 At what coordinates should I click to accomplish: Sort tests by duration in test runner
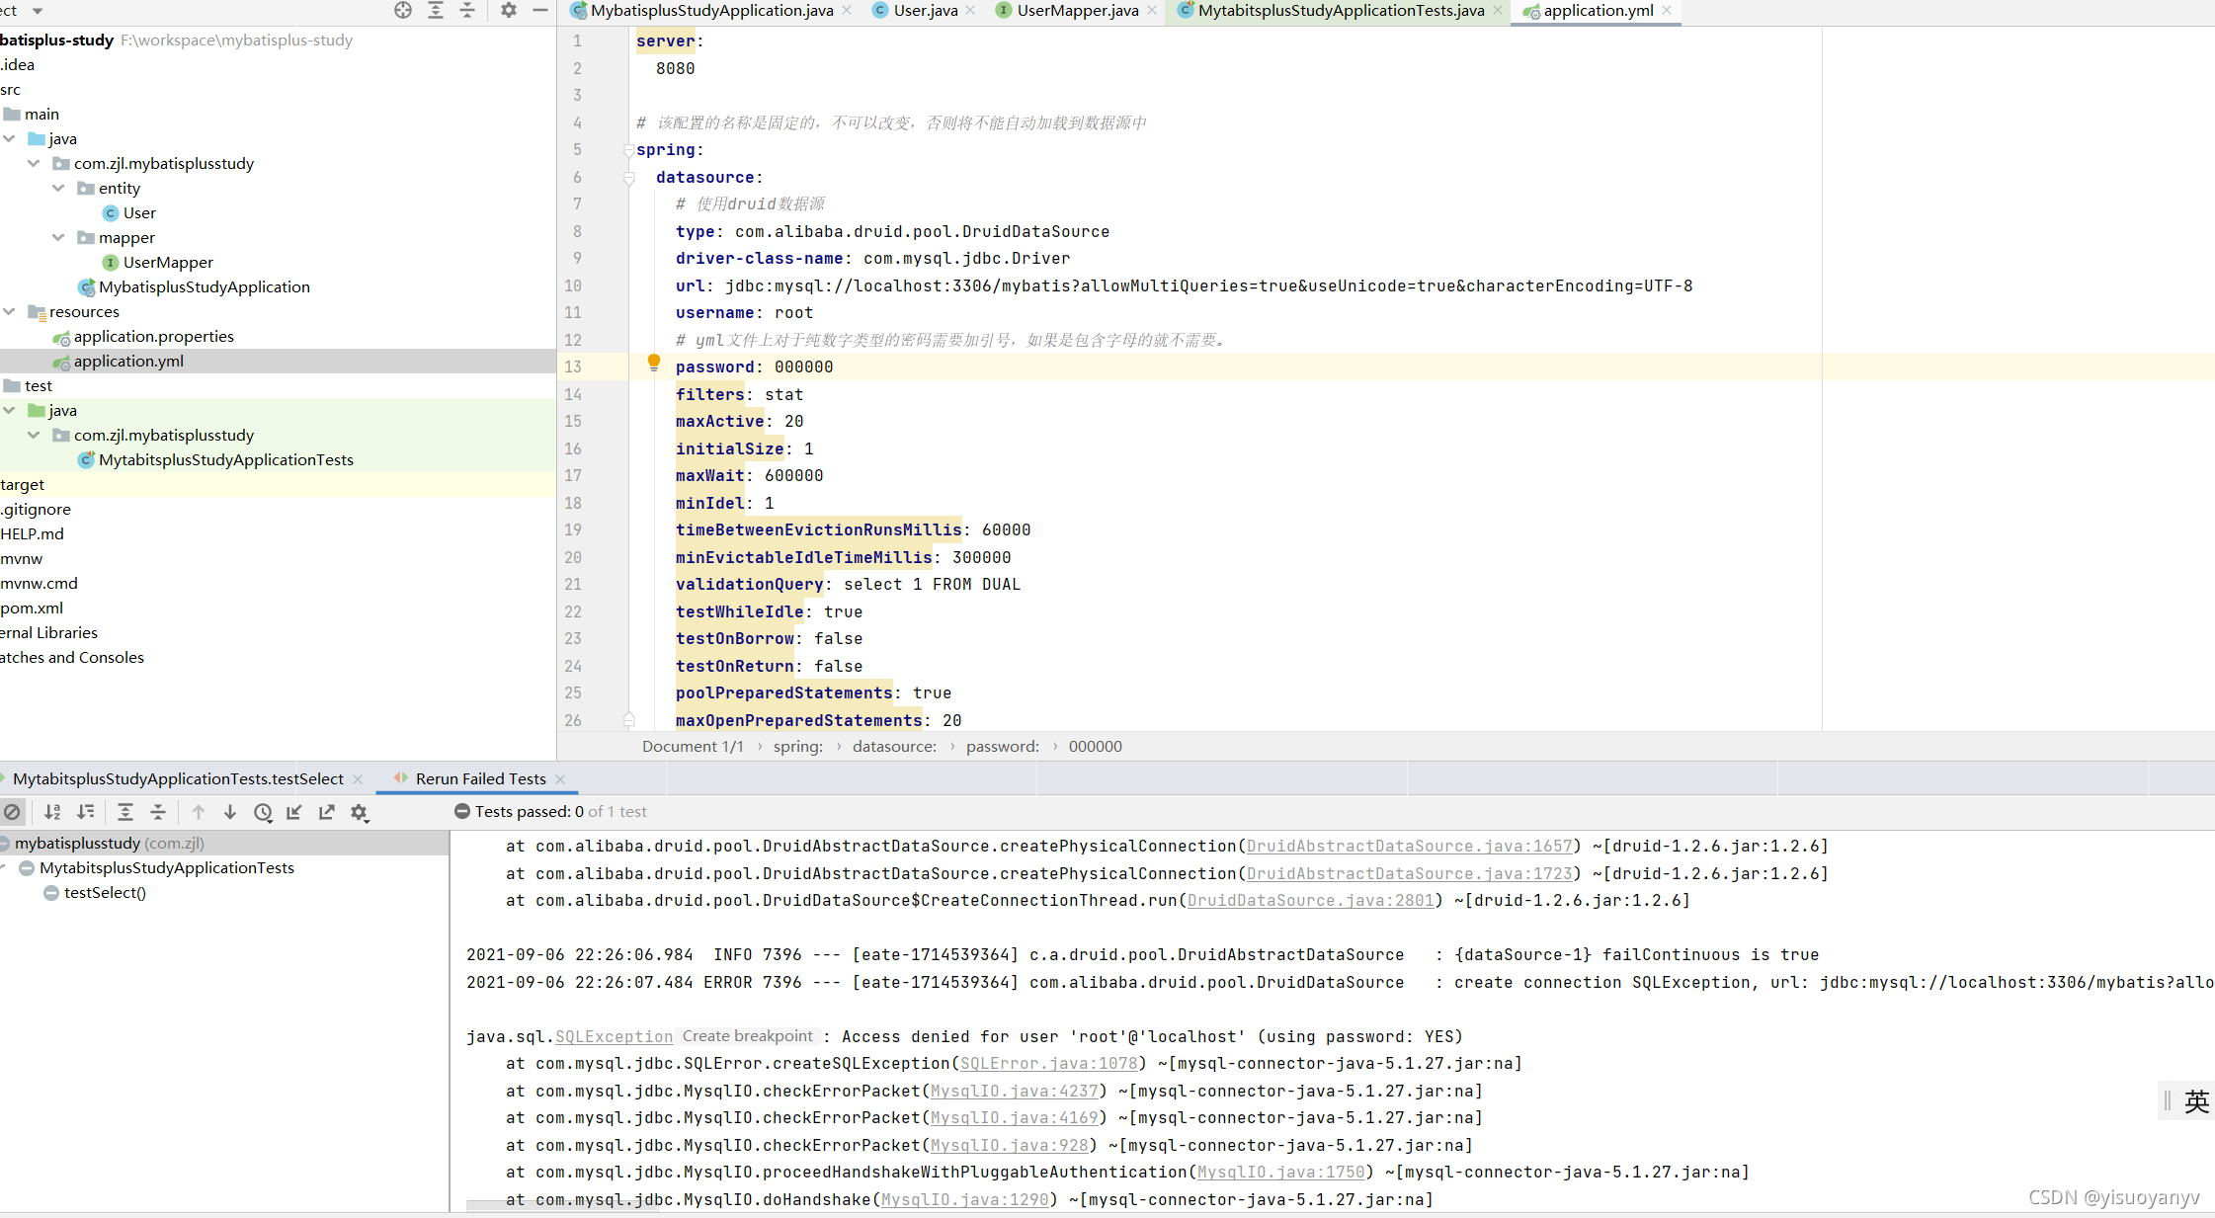pos(86,812)
